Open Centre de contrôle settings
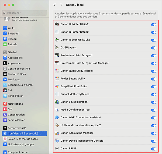Viewport: 162px width, 154px height. [x=19, y=69]
